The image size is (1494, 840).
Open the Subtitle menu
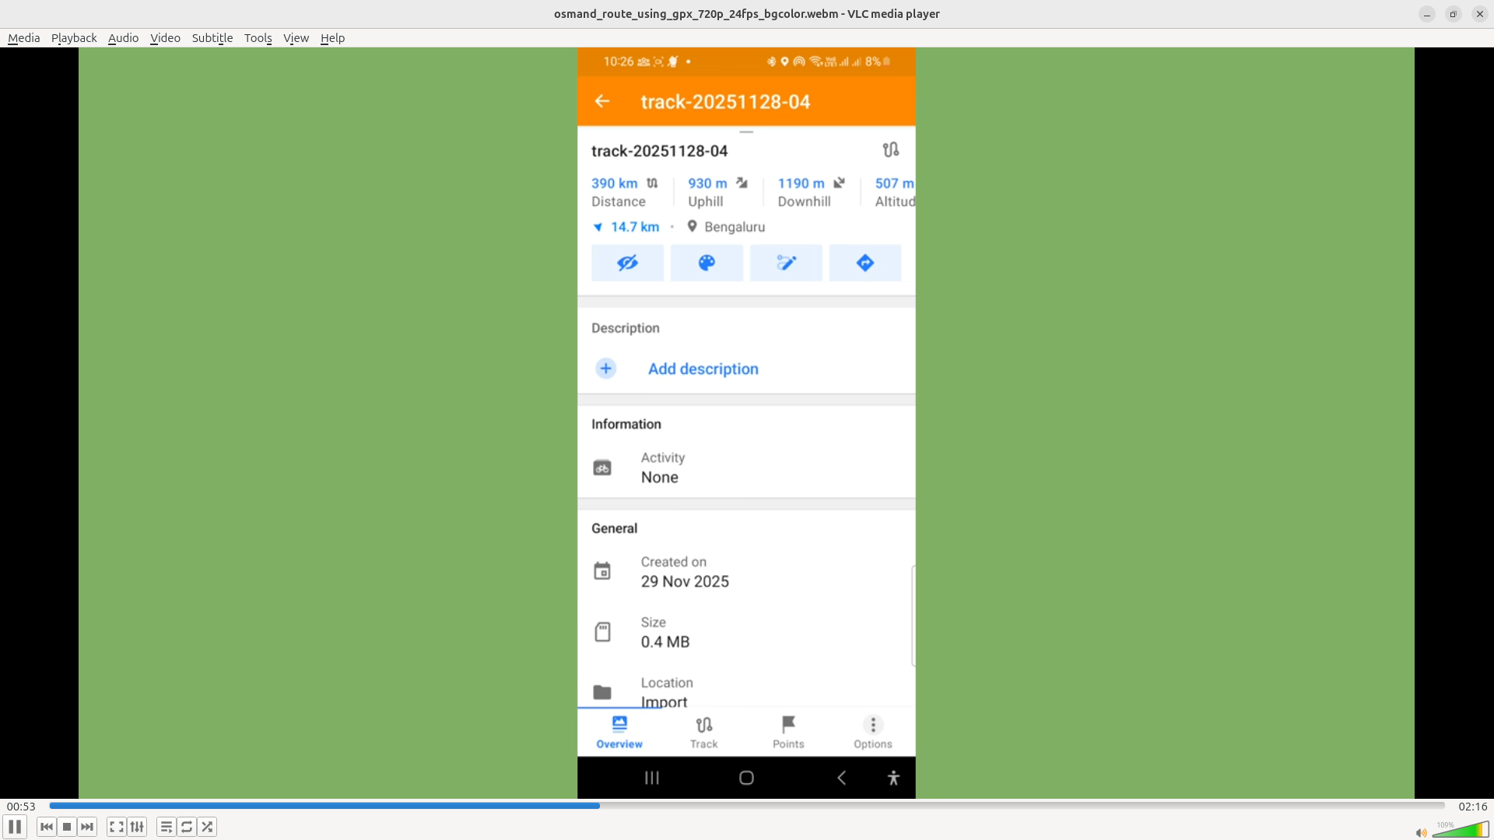[212, 37]
